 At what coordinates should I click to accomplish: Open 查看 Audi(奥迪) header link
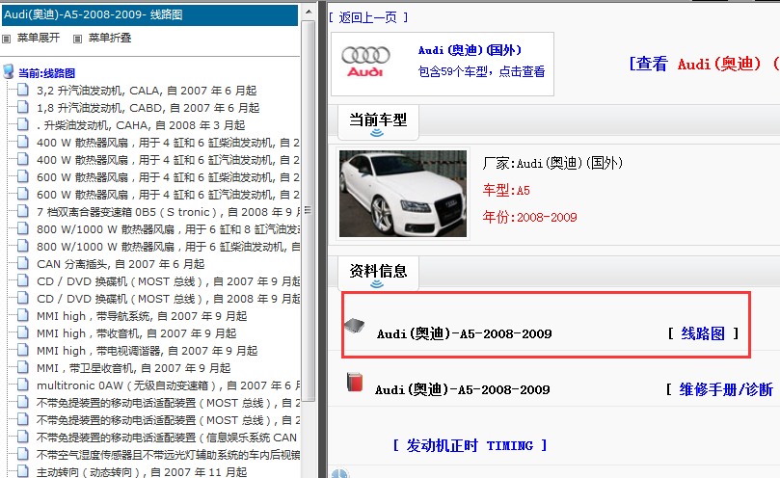click(x=704, y=65)
